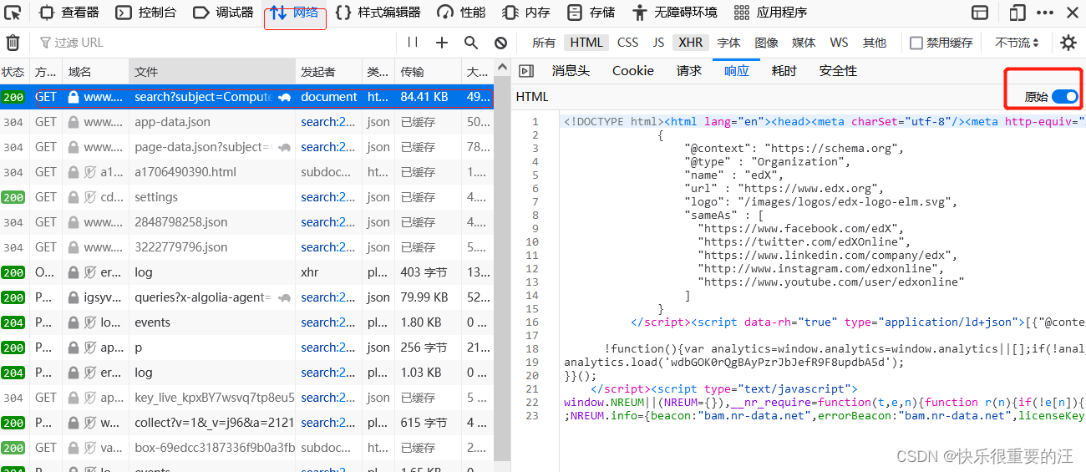Select the 2848798258.json request
1086x472 pixels.
coord(246,222)
